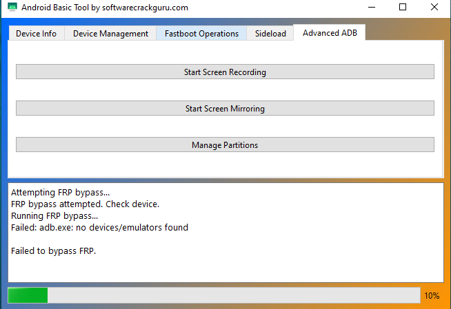This screenshot has height=309, width=451.
Task: Select the 'no devices/emulators found' log line
Action: click(99, 228)
